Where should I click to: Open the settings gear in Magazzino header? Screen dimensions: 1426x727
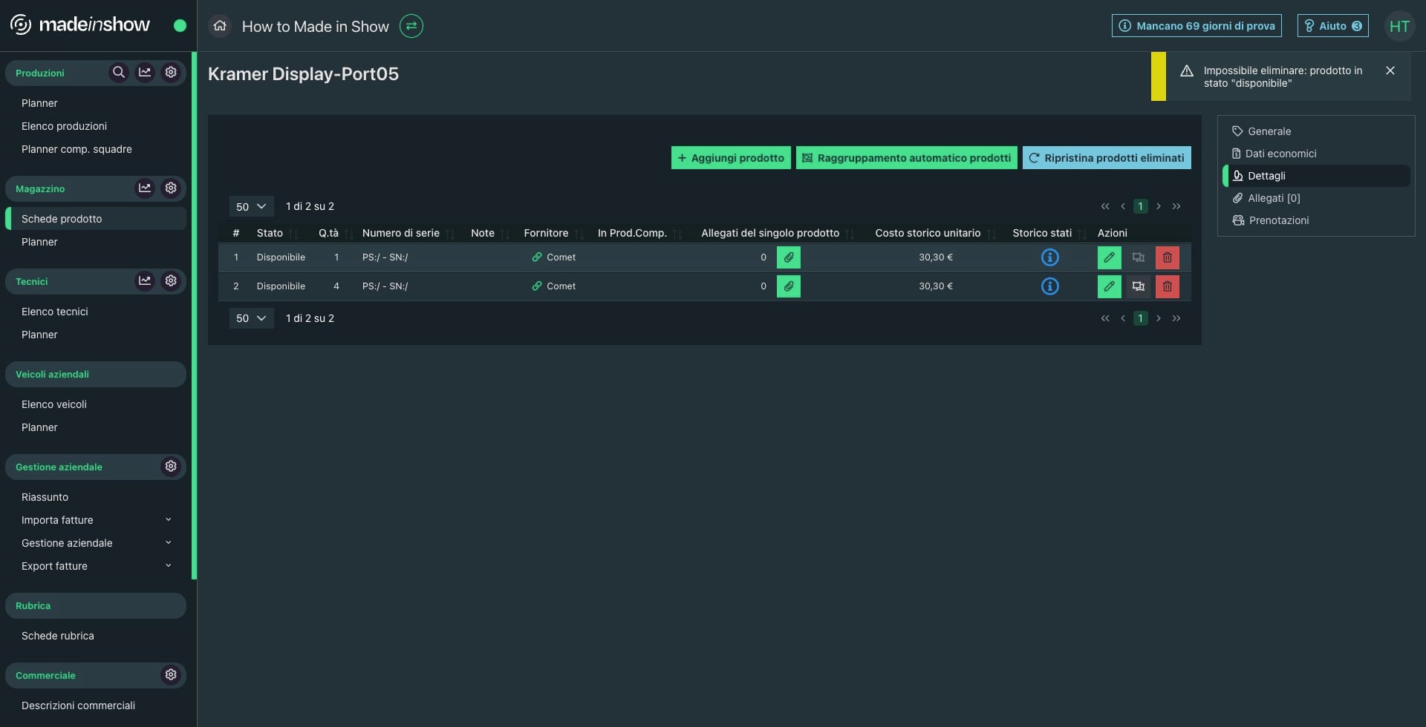(x=171, y=188)
